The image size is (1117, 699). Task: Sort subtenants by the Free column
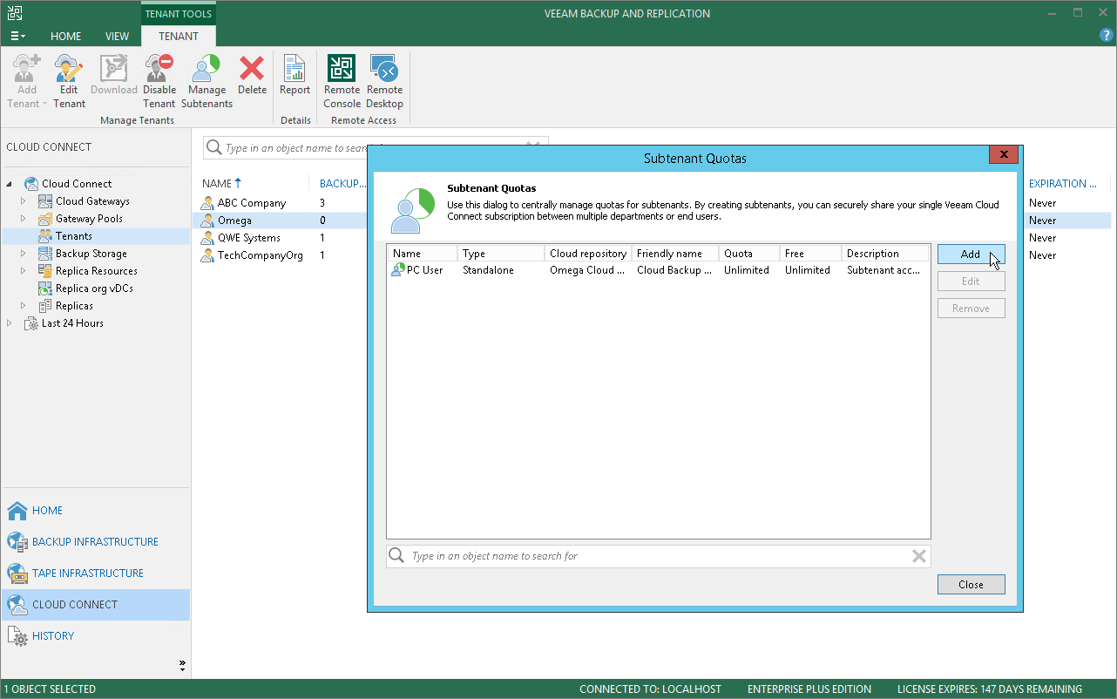click(x=810, y=254)
